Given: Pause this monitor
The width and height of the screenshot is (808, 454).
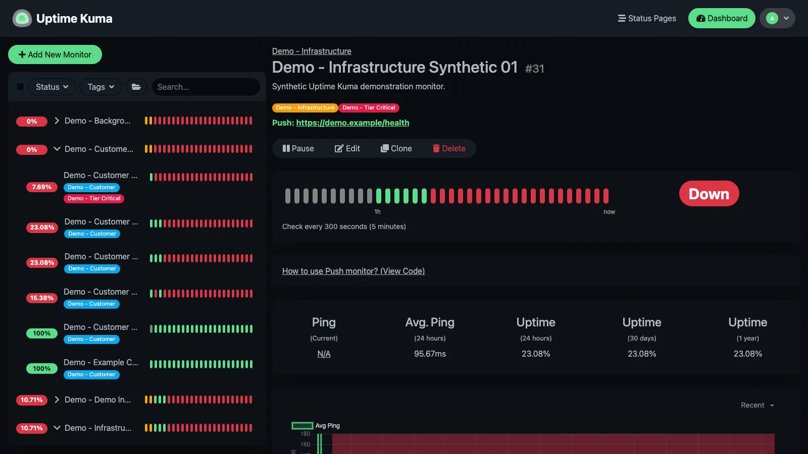Looking at the screenshot, I should pyautogui.click(x=298, y=148).
